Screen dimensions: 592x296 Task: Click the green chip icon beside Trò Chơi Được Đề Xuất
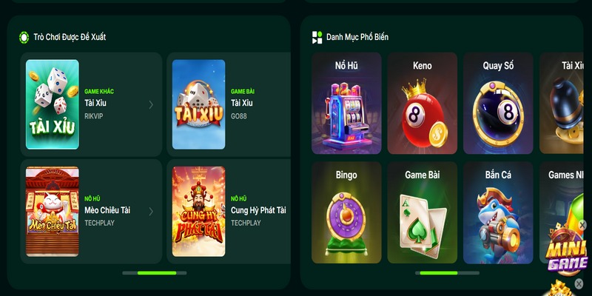coord(24,38)
